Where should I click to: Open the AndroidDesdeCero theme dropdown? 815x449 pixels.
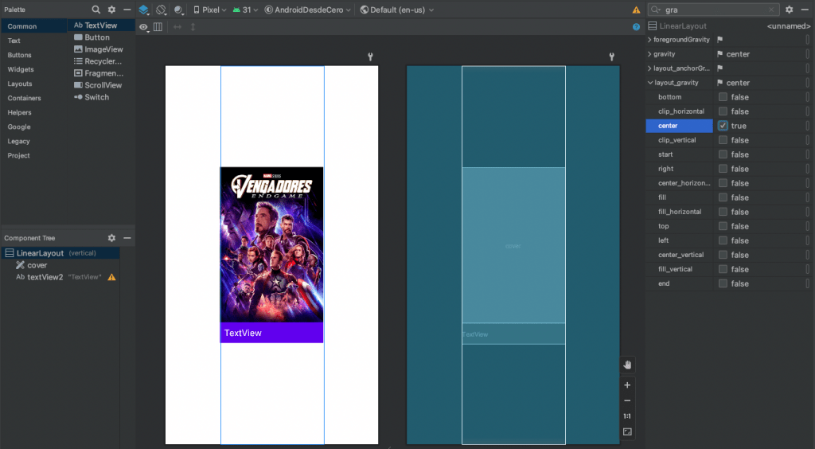pos(308,10)
